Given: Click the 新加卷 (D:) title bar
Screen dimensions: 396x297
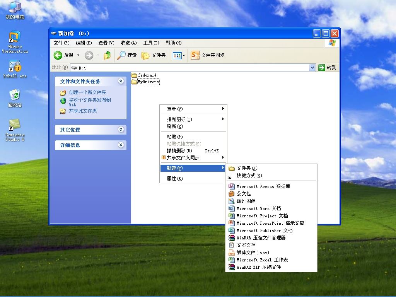Looking at the screenshot, I should [x=181, y=33].
